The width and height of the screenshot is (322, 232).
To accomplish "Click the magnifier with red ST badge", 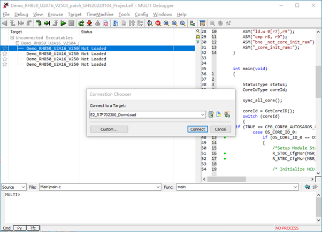I will click(158, 24).
